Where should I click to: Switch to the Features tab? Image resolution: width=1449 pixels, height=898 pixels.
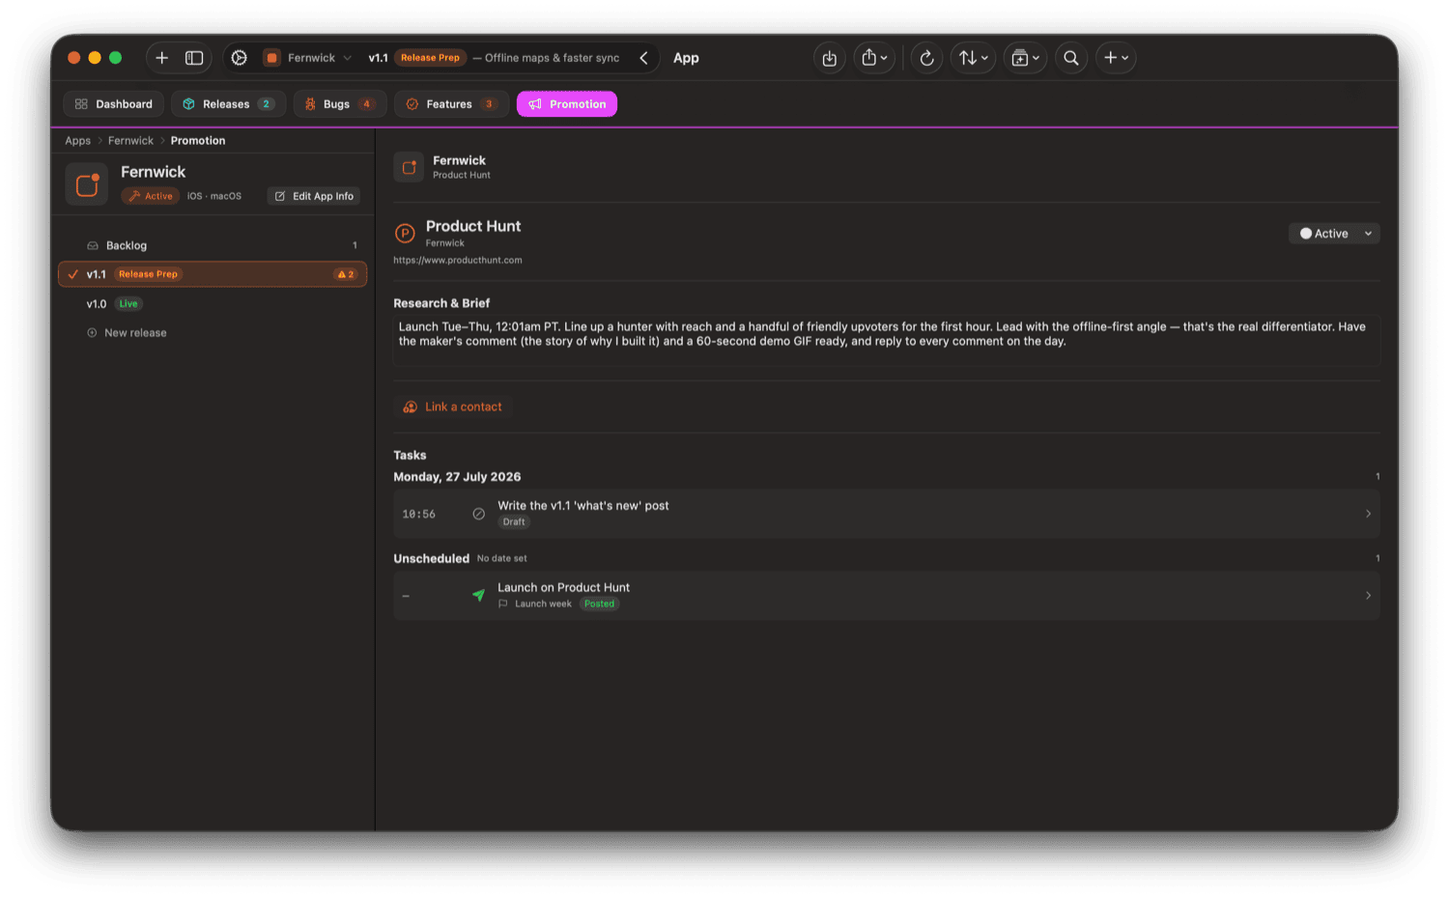pyautogui.click(x=451, y=104)
